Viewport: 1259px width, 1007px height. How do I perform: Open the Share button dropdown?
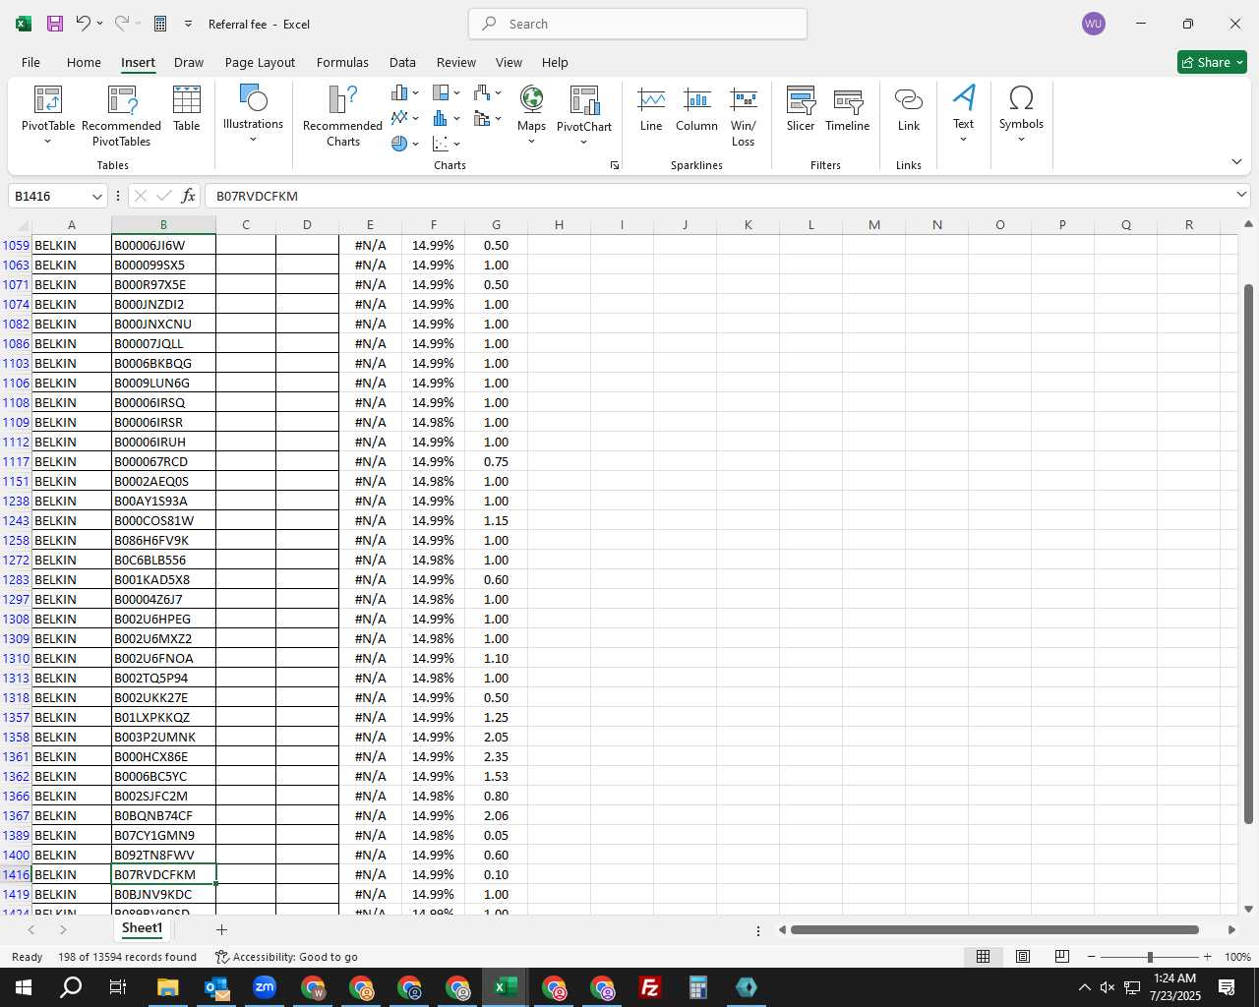(x=1212, y=62)
